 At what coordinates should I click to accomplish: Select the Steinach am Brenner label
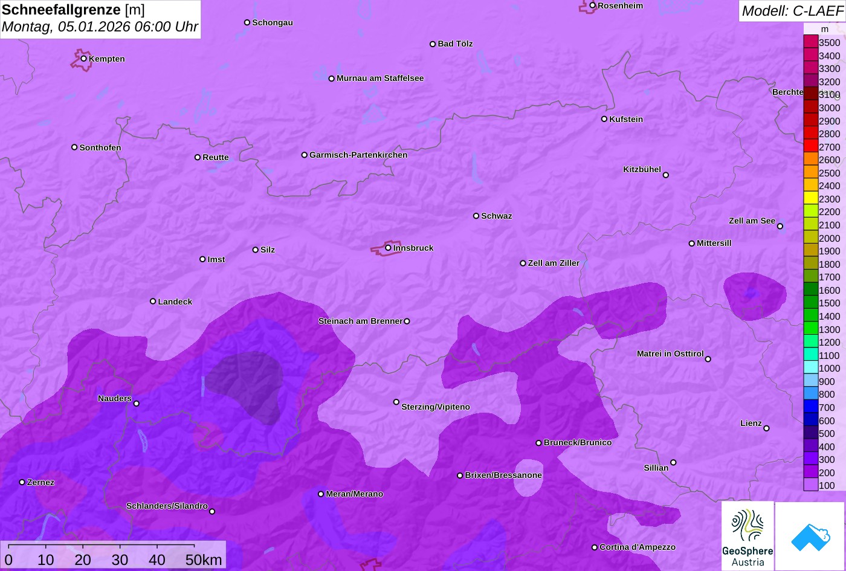coord(360,321)
